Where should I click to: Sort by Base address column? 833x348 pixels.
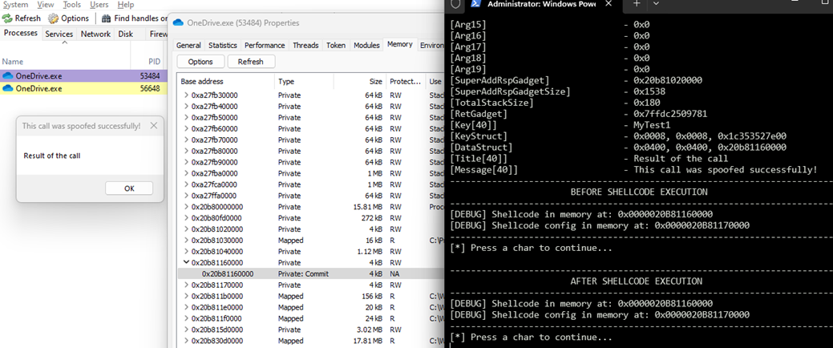[x=225, y=82]
